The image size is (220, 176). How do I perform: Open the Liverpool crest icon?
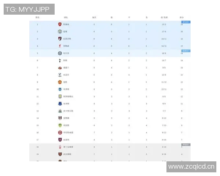coord(60,46)
